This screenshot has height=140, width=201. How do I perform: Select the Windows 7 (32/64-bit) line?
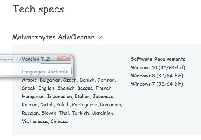157,84
